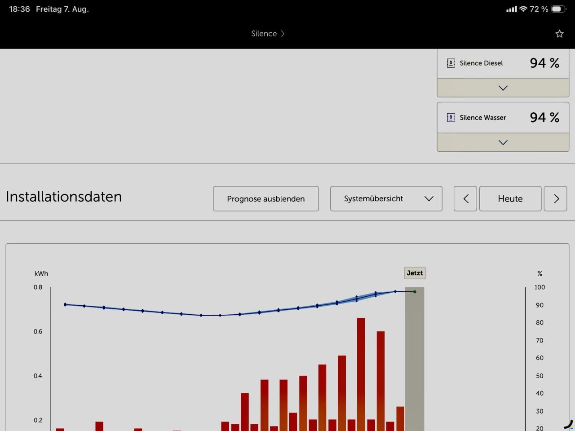Click the tallest red bar in chart
This screenshot has width=575, height=431.
click(x=361, y=374)
